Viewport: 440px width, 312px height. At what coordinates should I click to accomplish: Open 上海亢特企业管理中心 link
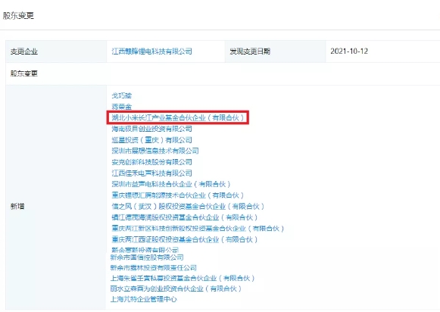click(144, 299)
